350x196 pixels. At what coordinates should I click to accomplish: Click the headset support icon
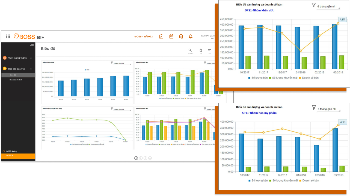pos(181,36)
